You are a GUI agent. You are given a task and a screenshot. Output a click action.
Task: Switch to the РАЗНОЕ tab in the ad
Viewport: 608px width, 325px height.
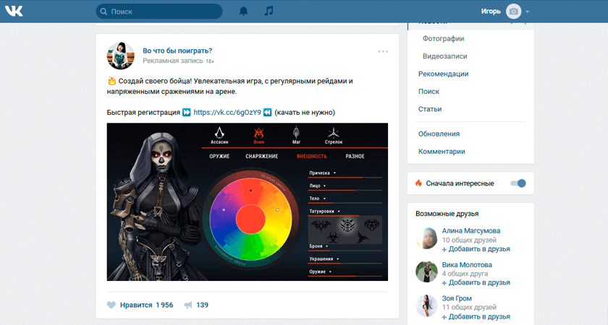[355, 156]
